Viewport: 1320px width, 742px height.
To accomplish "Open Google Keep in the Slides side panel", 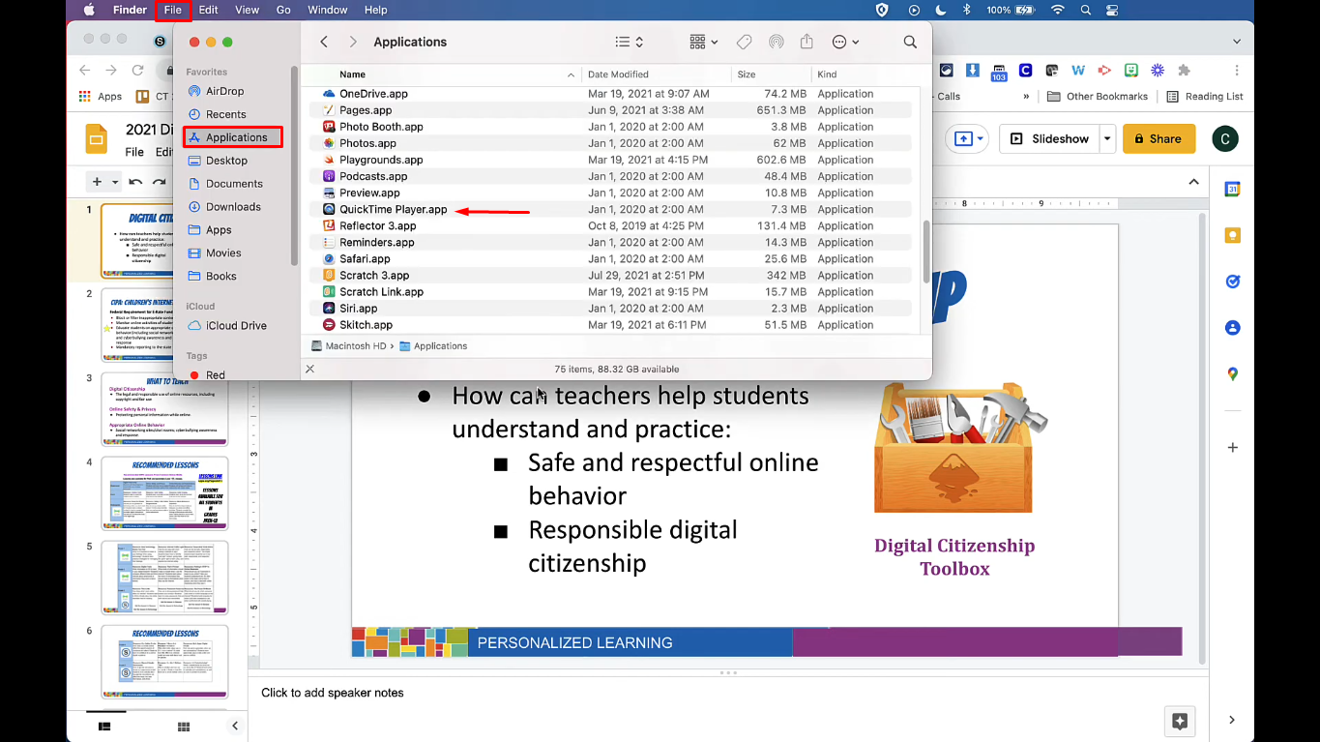I will 1232,235.
